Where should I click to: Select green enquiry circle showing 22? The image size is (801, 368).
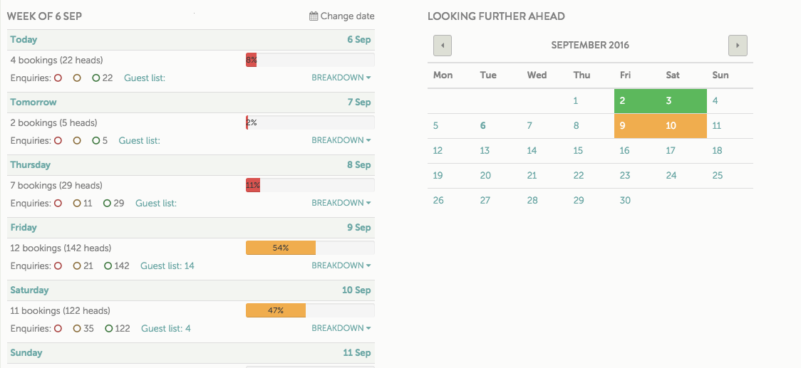click(96, 78)
